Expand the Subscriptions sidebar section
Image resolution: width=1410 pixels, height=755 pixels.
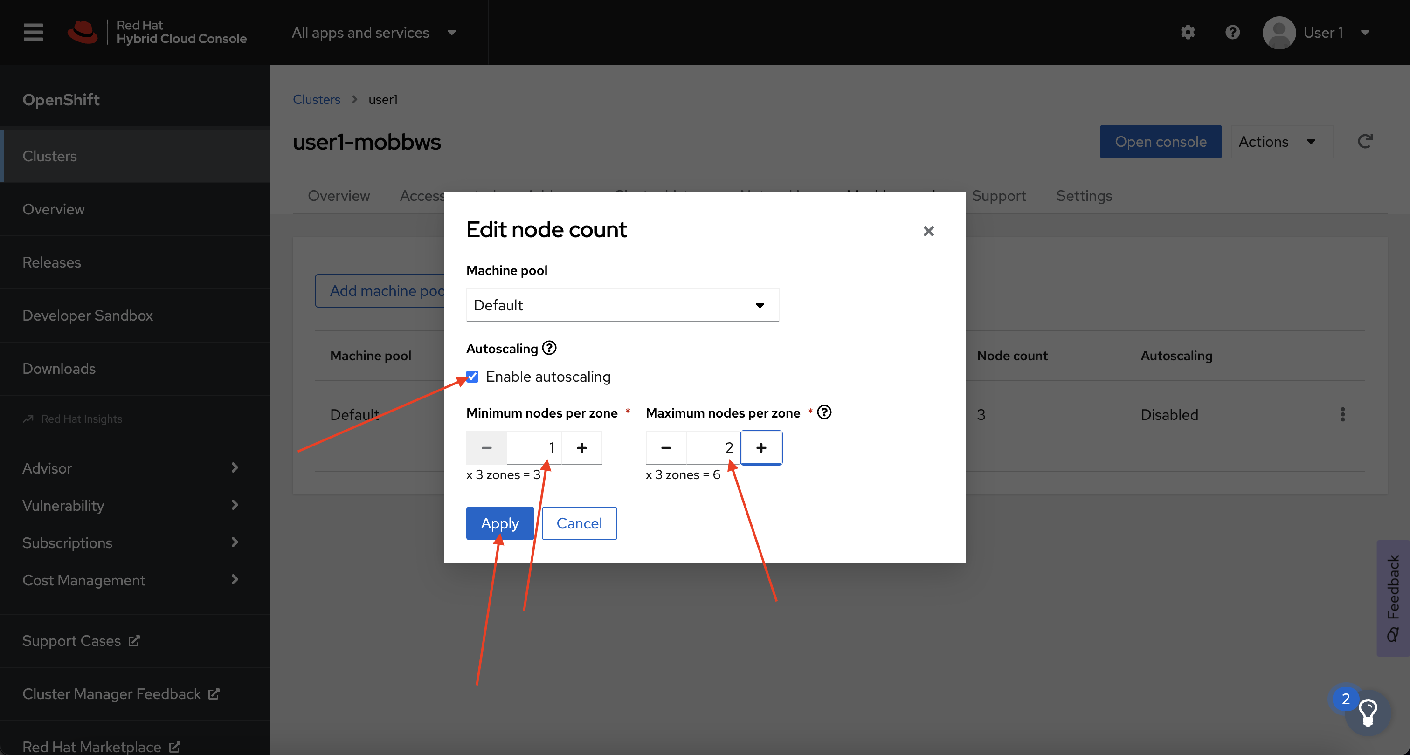coord(131,542)
